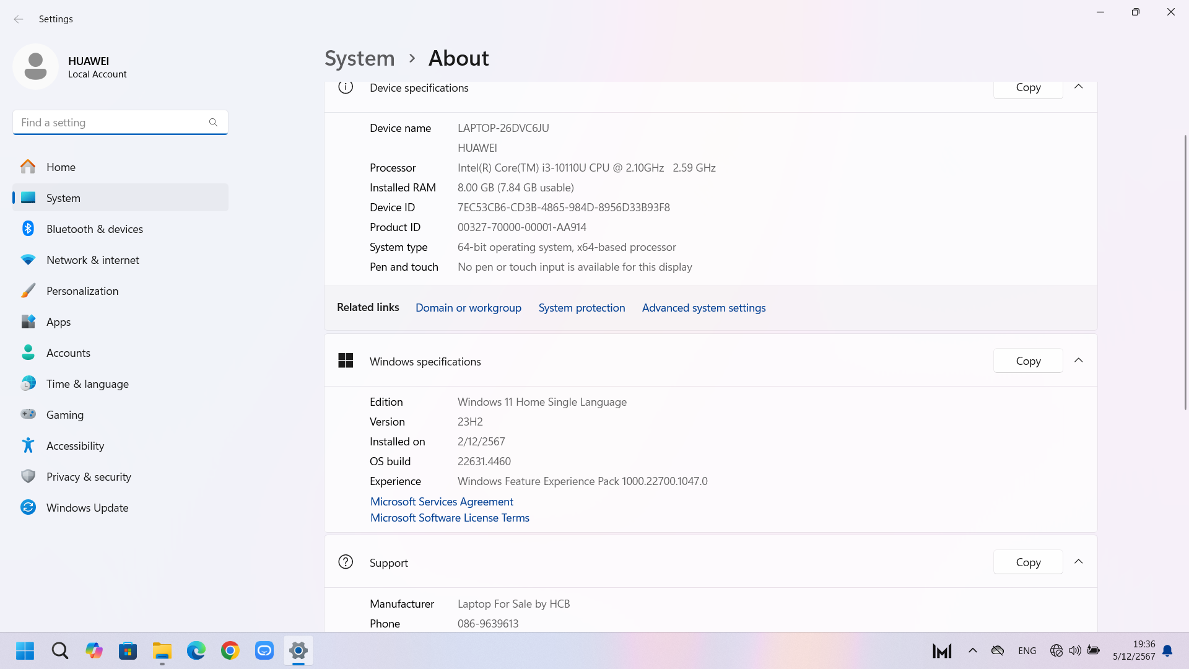Open Microsoft Software License Terms link
Image resolution: width=1189 pixels, height=669 pixels.
(450, 518)
